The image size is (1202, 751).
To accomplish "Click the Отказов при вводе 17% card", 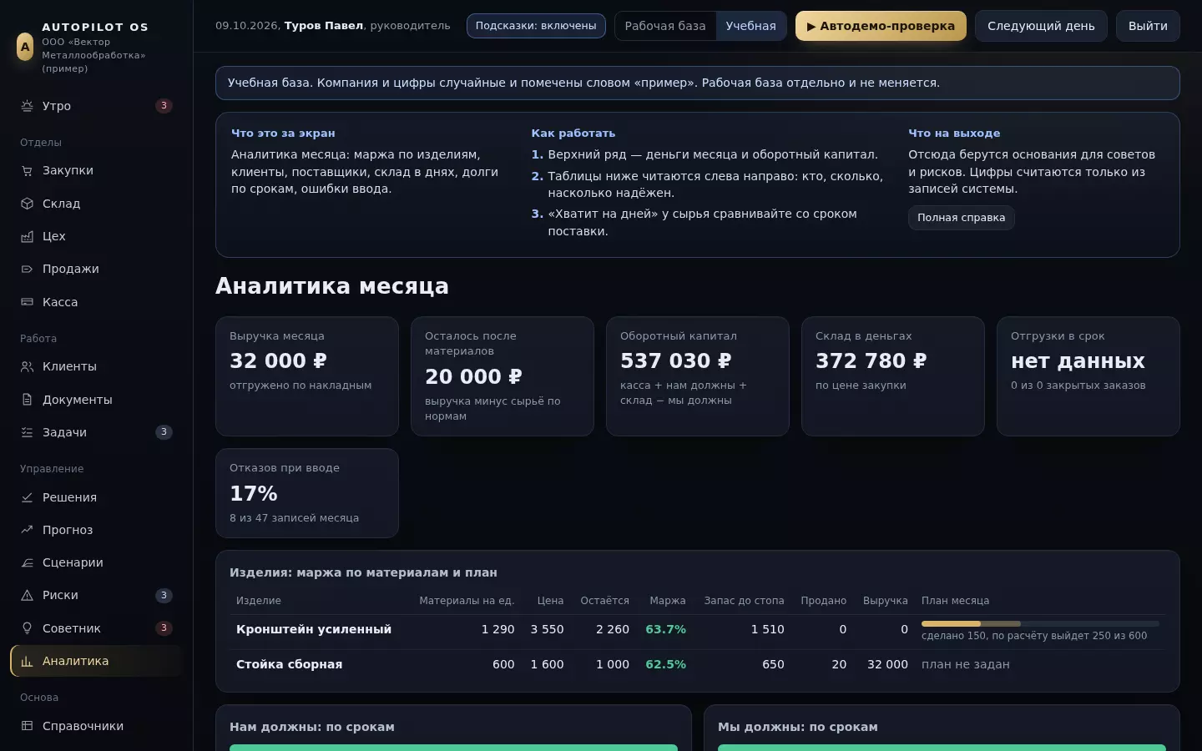I will click(307, 493).
